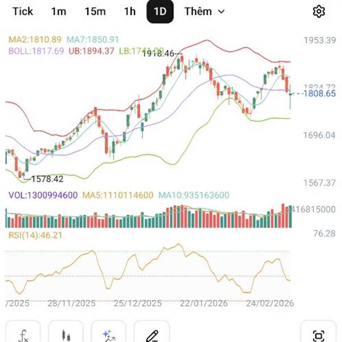Select the pencil drawing tool
Viewport: 342px width, 342px height.
coord(152,335)
